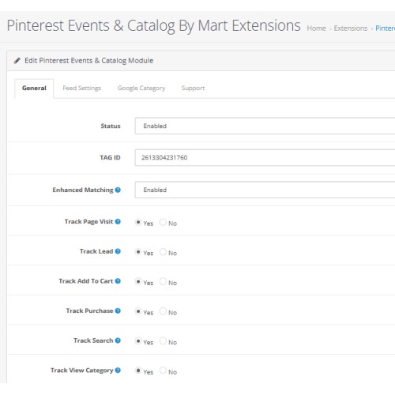The image size is (395, 395).
Task: Click help icon beside Track Add To Cart
Action: [x=118, y=281]
